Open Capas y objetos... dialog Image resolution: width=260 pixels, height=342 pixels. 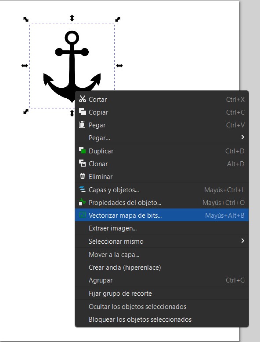[162, 190]
